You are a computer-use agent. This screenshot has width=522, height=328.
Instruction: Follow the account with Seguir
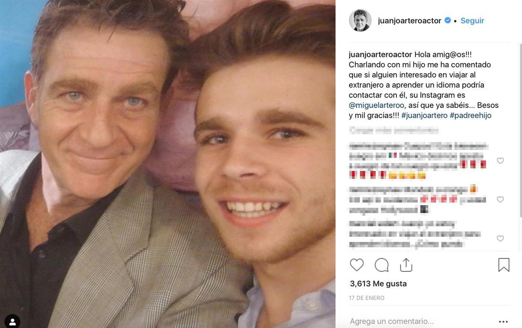point(472,20)
